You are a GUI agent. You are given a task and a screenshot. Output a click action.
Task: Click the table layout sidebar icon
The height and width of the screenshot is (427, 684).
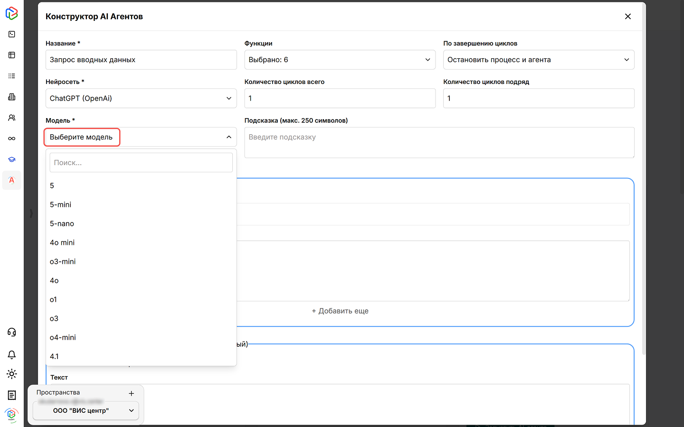tap(12, 55)
